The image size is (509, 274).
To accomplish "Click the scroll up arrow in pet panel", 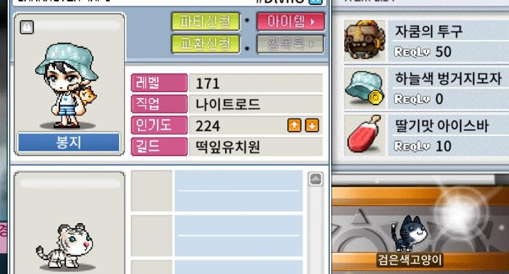I will [x=316, y=179].
